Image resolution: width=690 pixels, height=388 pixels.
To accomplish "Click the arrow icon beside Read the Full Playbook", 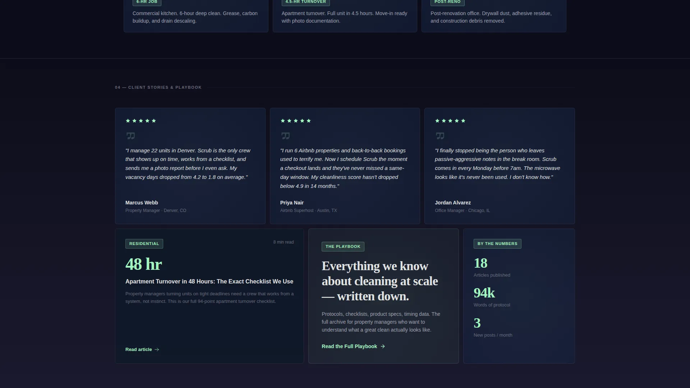I will pyautogui.click(x=383, y=346).
